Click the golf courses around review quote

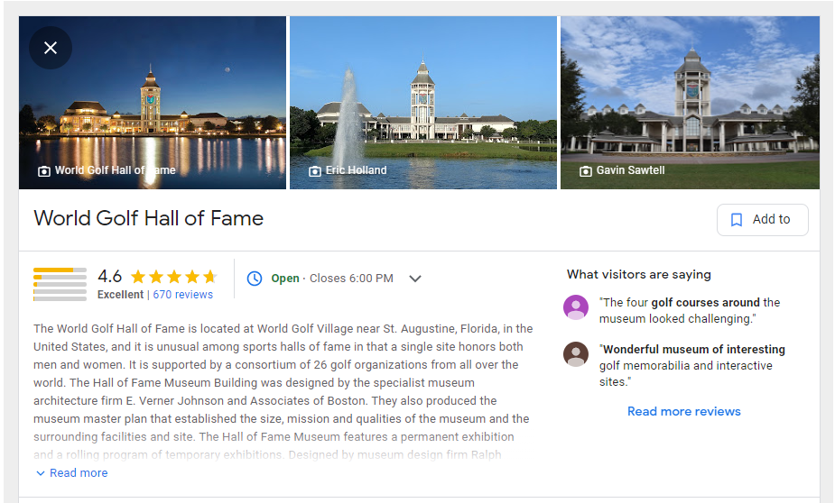[690, 310]
